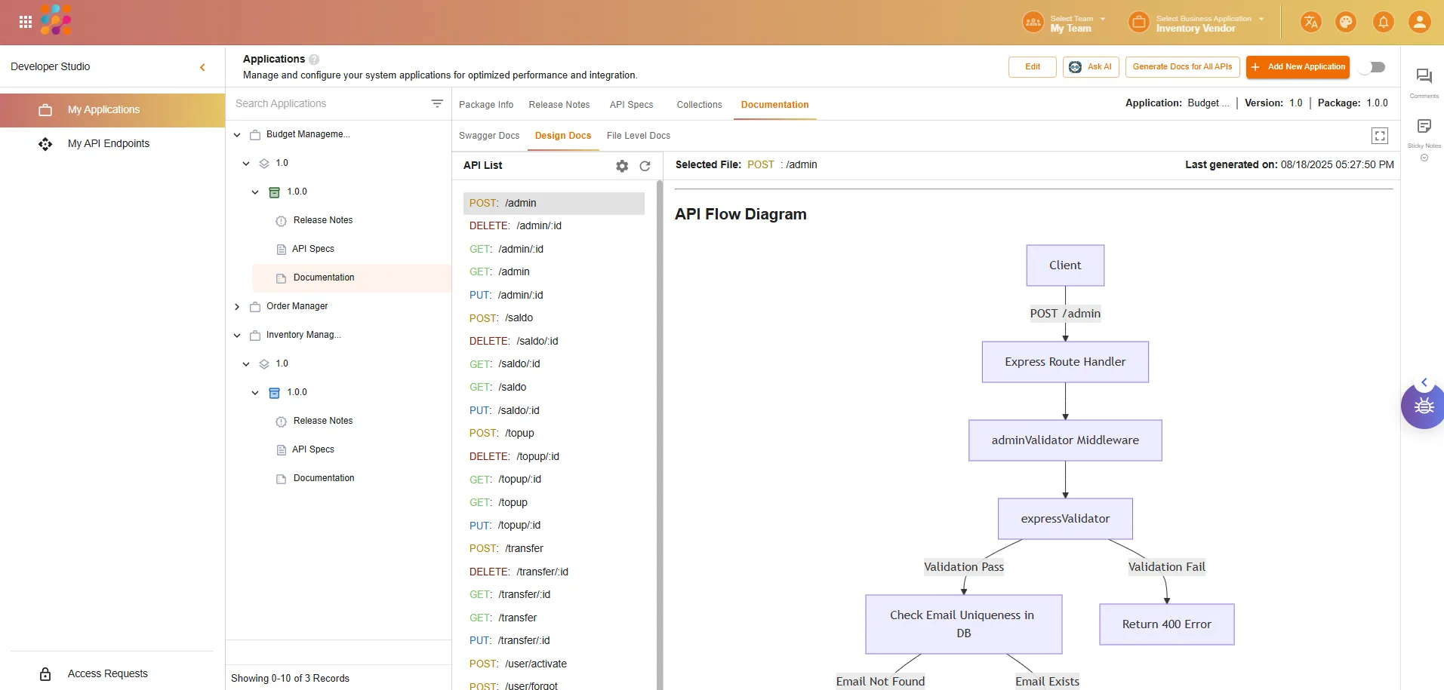Expand the Order Manager tree node

(x=237, y=307)
